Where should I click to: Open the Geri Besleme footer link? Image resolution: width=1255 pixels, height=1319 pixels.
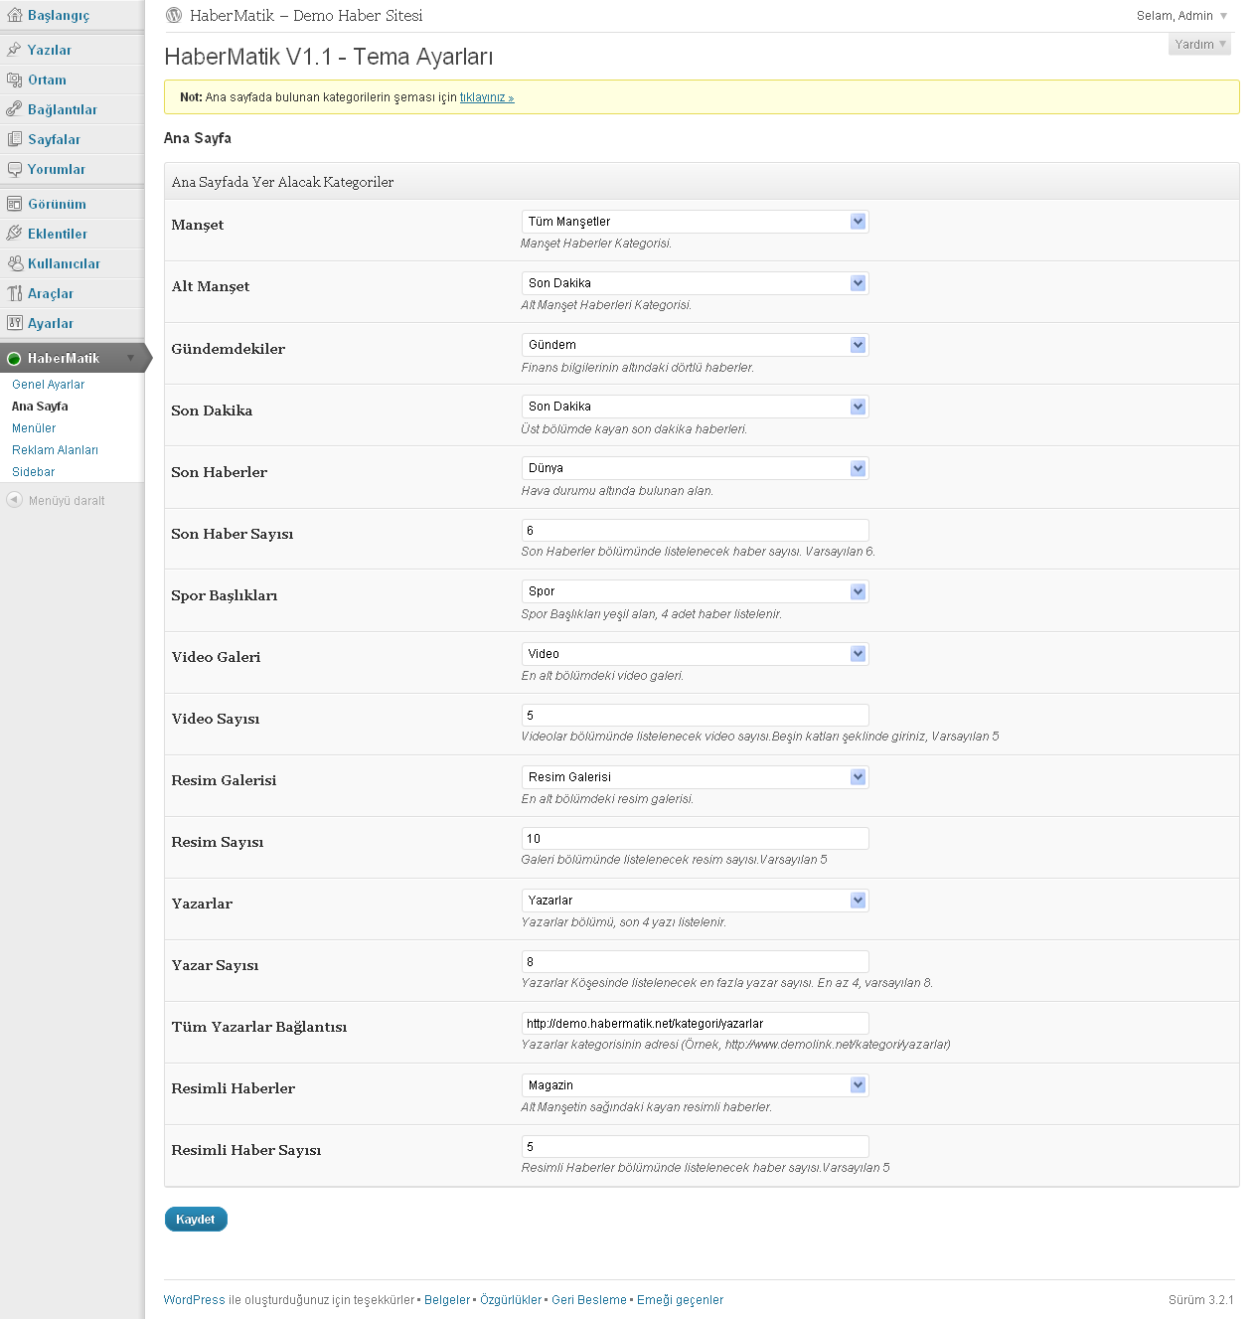click(x=589, y=1300)
